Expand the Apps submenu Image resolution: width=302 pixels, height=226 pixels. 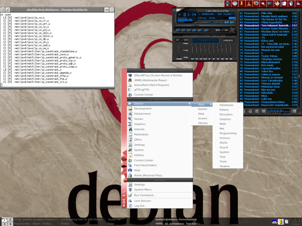click(x=202, y=104)
